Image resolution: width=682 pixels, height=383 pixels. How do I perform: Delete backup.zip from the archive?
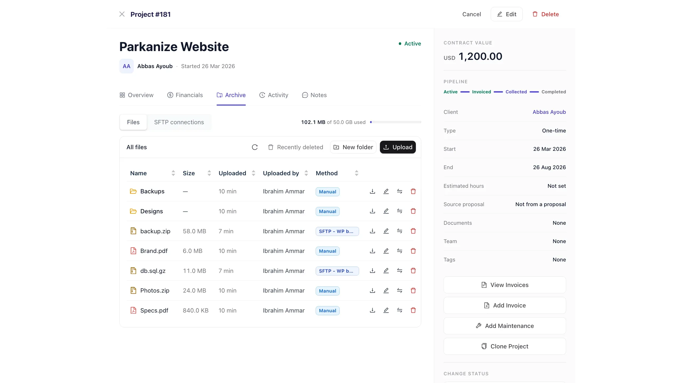point(413,231)
